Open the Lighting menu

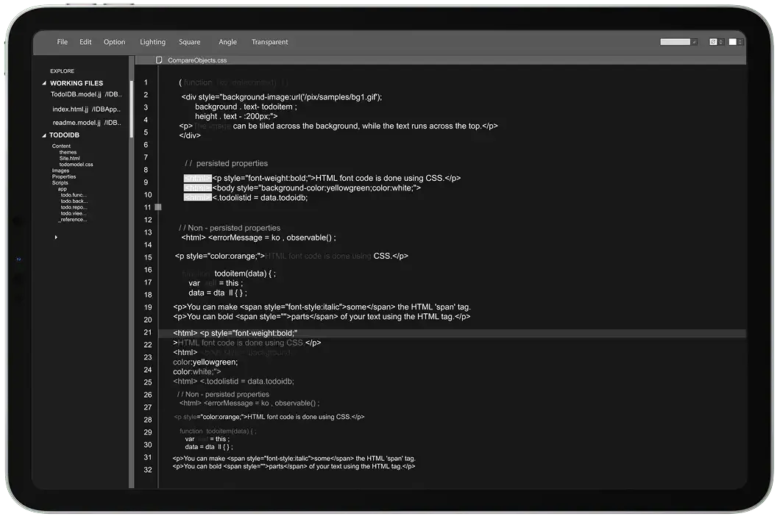click(152, 42)
